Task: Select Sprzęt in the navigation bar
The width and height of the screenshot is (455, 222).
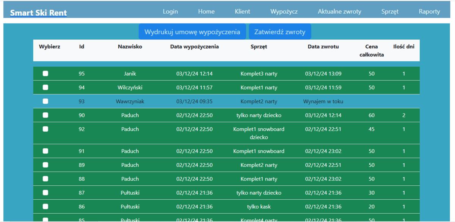Action: click(390, 11)
